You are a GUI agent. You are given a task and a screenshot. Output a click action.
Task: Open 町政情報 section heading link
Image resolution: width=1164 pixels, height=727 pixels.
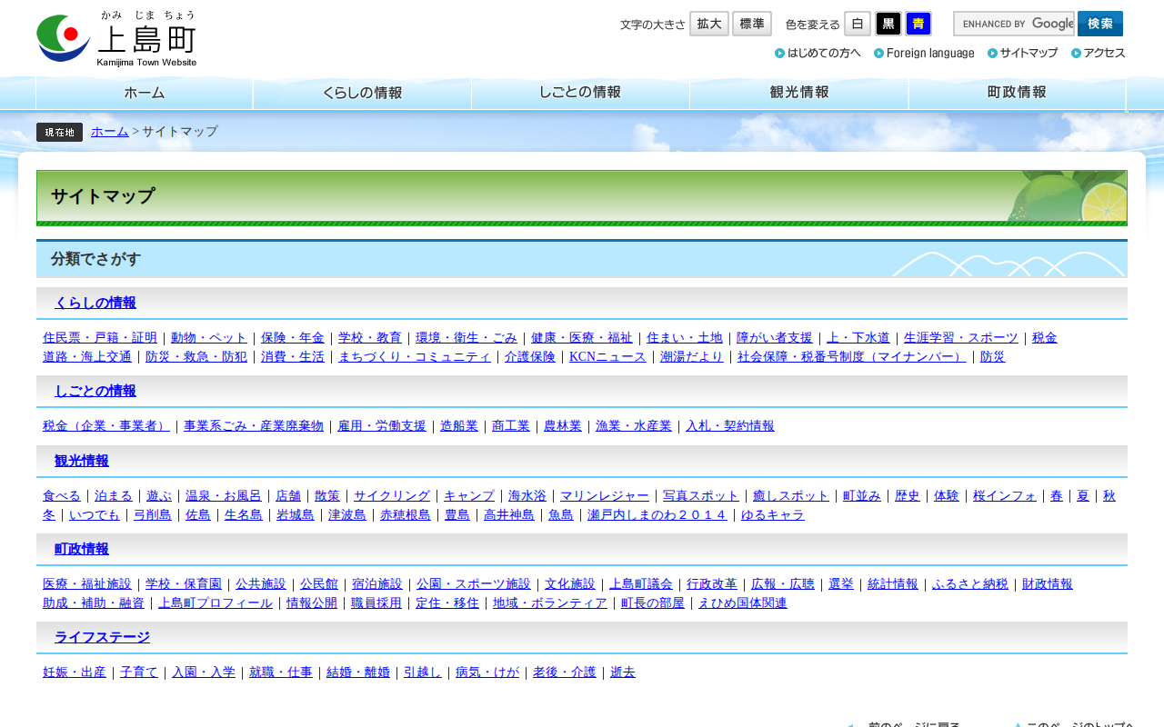82,549
